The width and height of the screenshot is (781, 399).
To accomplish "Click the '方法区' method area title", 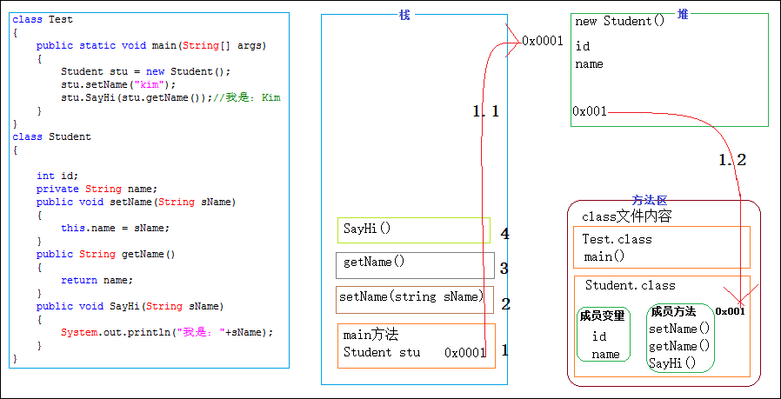I will click(649, 200).
